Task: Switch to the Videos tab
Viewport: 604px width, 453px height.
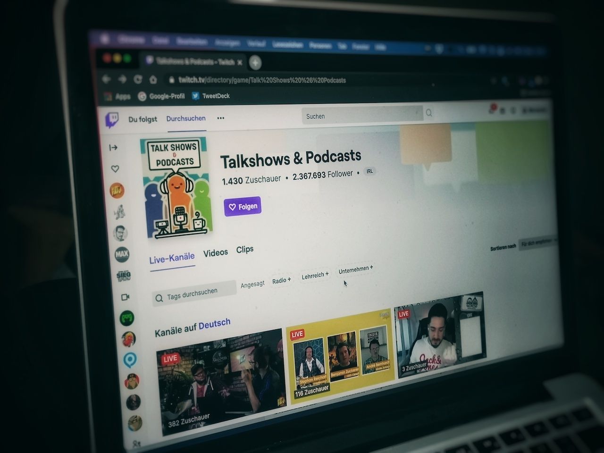Action: click(x=216, y=253)
